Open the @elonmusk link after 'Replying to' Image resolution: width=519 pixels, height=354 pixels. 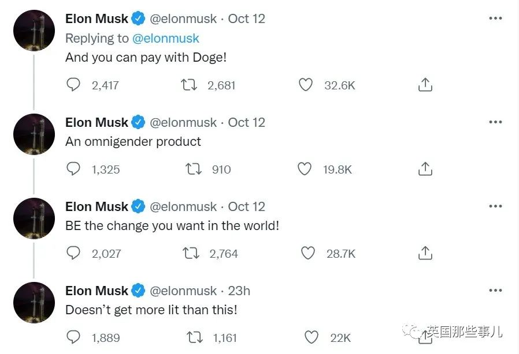point(166,38)
